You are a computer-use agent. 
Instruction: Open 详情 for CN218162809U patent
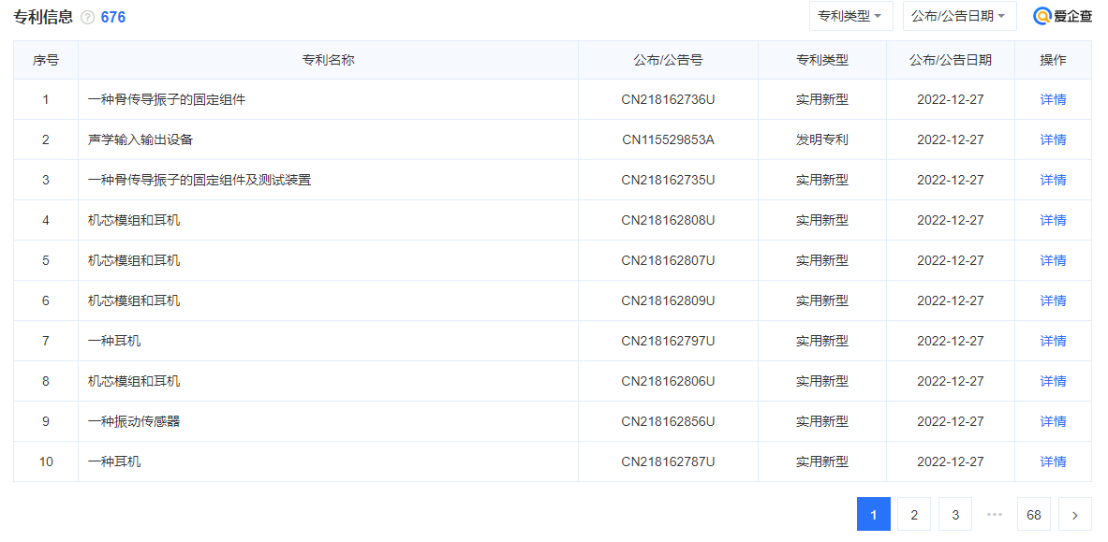[x=1053, y=301]
